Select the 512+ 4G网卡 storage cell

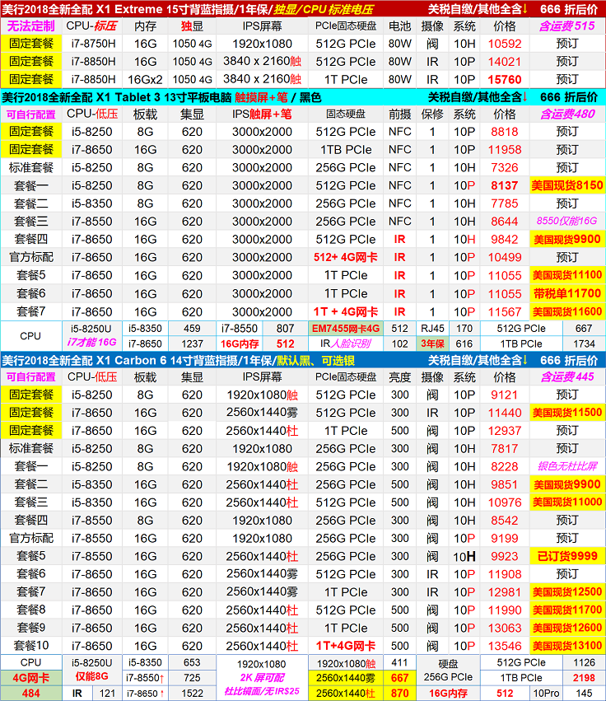346,258
